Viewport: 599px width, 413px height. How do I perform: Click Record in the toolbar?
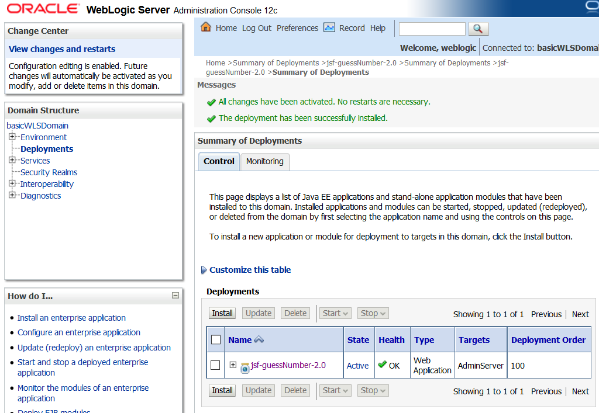[352, 28]
